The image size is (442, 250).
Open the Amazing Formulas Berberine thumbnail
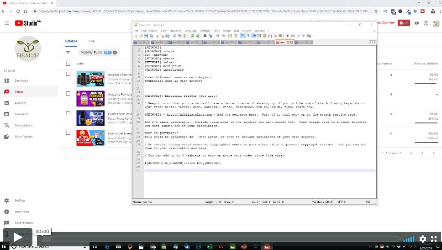pos(90,98)
